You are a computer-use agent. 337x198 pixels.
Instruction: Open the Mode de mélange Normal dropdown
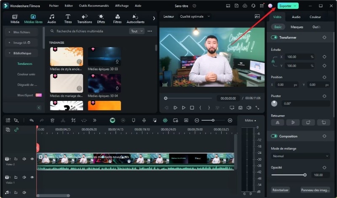300,156
